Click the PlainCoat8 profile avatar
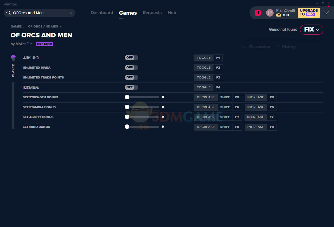 (270, 13)
